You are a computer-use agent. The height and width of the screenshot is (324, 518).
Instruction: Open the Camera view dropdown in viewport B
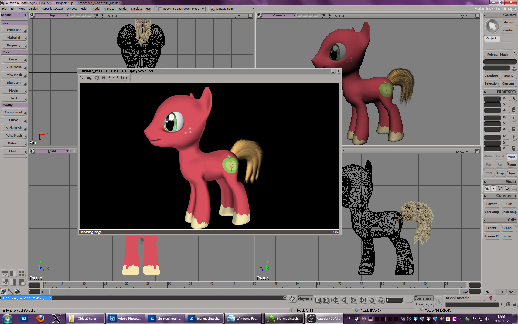click(x=279, y=15)
